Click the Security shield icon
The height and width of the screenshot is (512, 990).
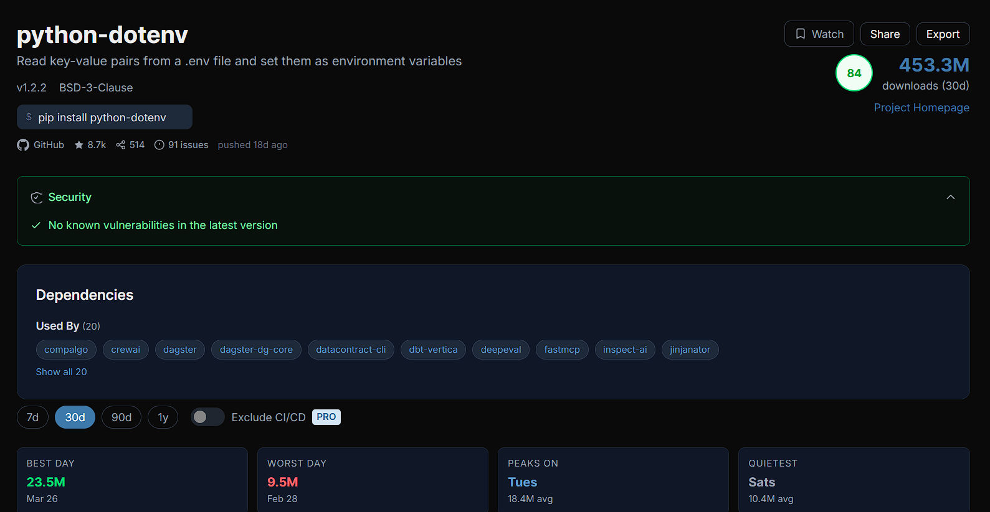click(37, 197)
